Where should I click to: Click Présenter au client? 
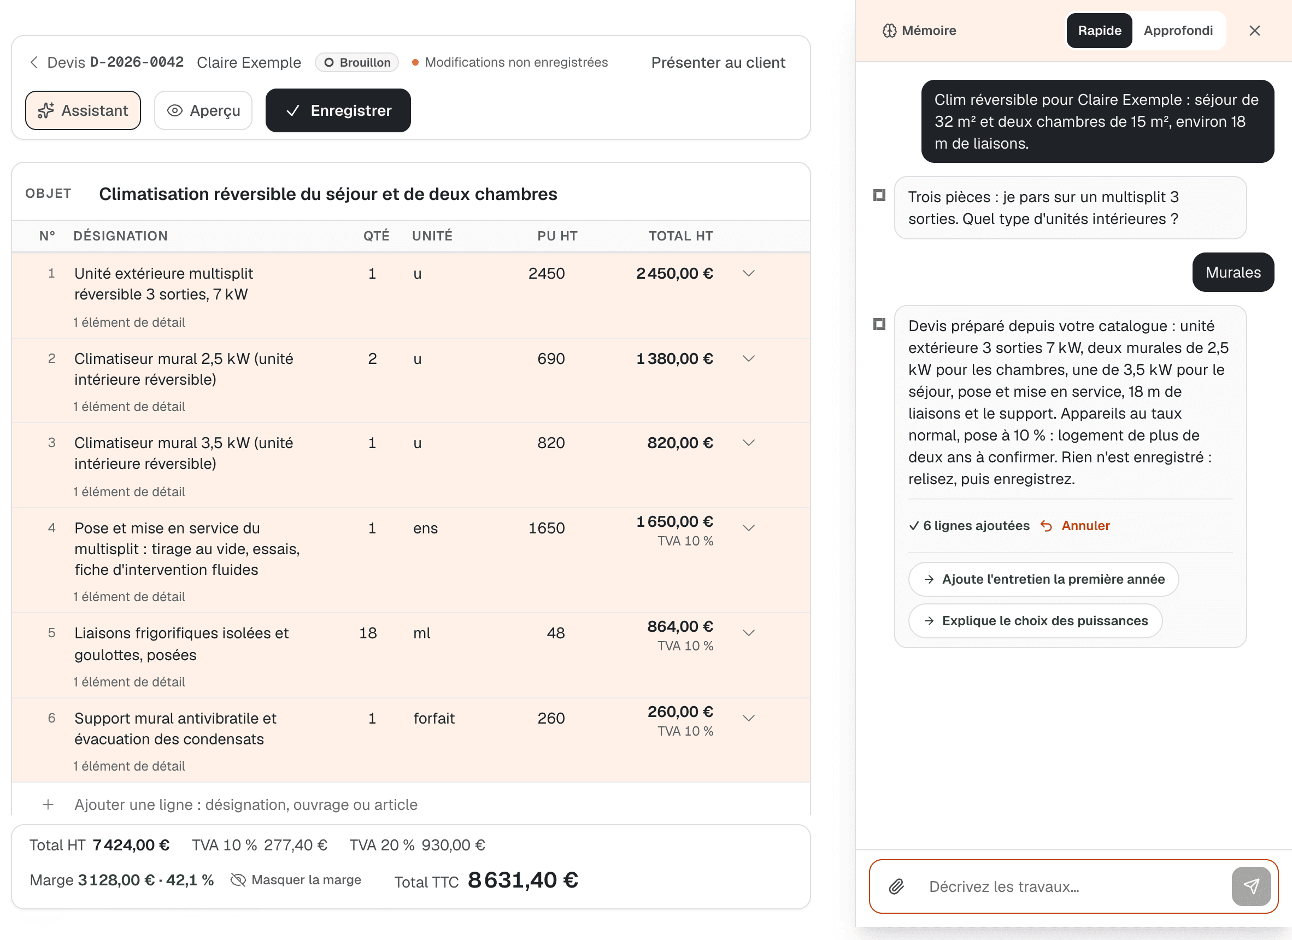(718, 63)
